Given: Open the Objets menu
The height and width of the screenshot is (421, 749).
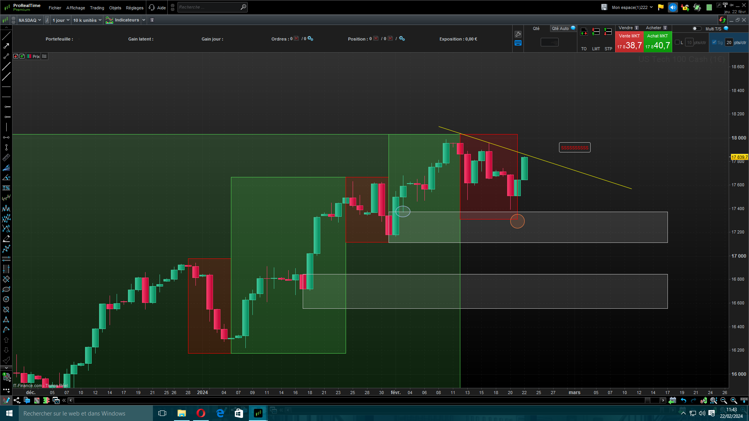Looking at the screenshot, I should pos(115,8).
